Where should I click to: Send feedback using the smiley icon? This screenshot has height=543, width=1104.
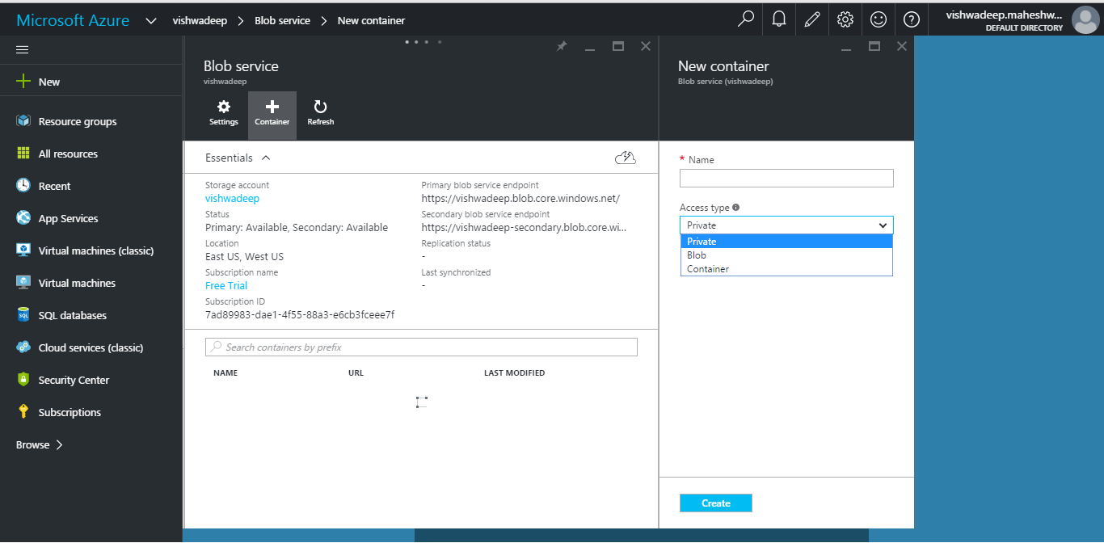pos(879,19)
